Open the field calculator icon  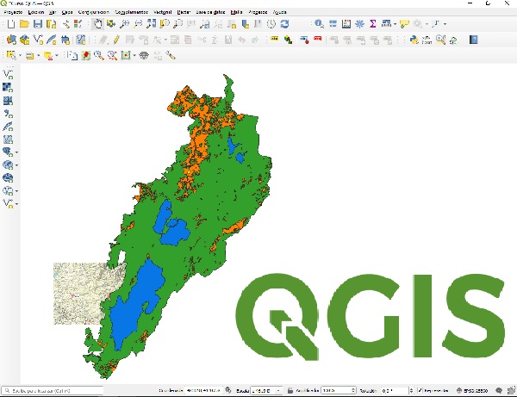346,24
